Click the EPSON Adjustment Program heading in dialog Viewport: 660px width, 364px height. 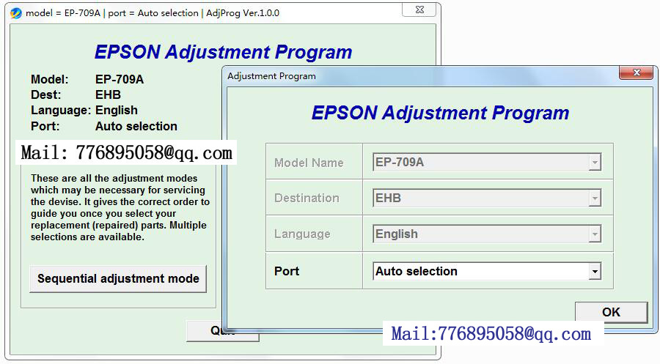point(440,113)
